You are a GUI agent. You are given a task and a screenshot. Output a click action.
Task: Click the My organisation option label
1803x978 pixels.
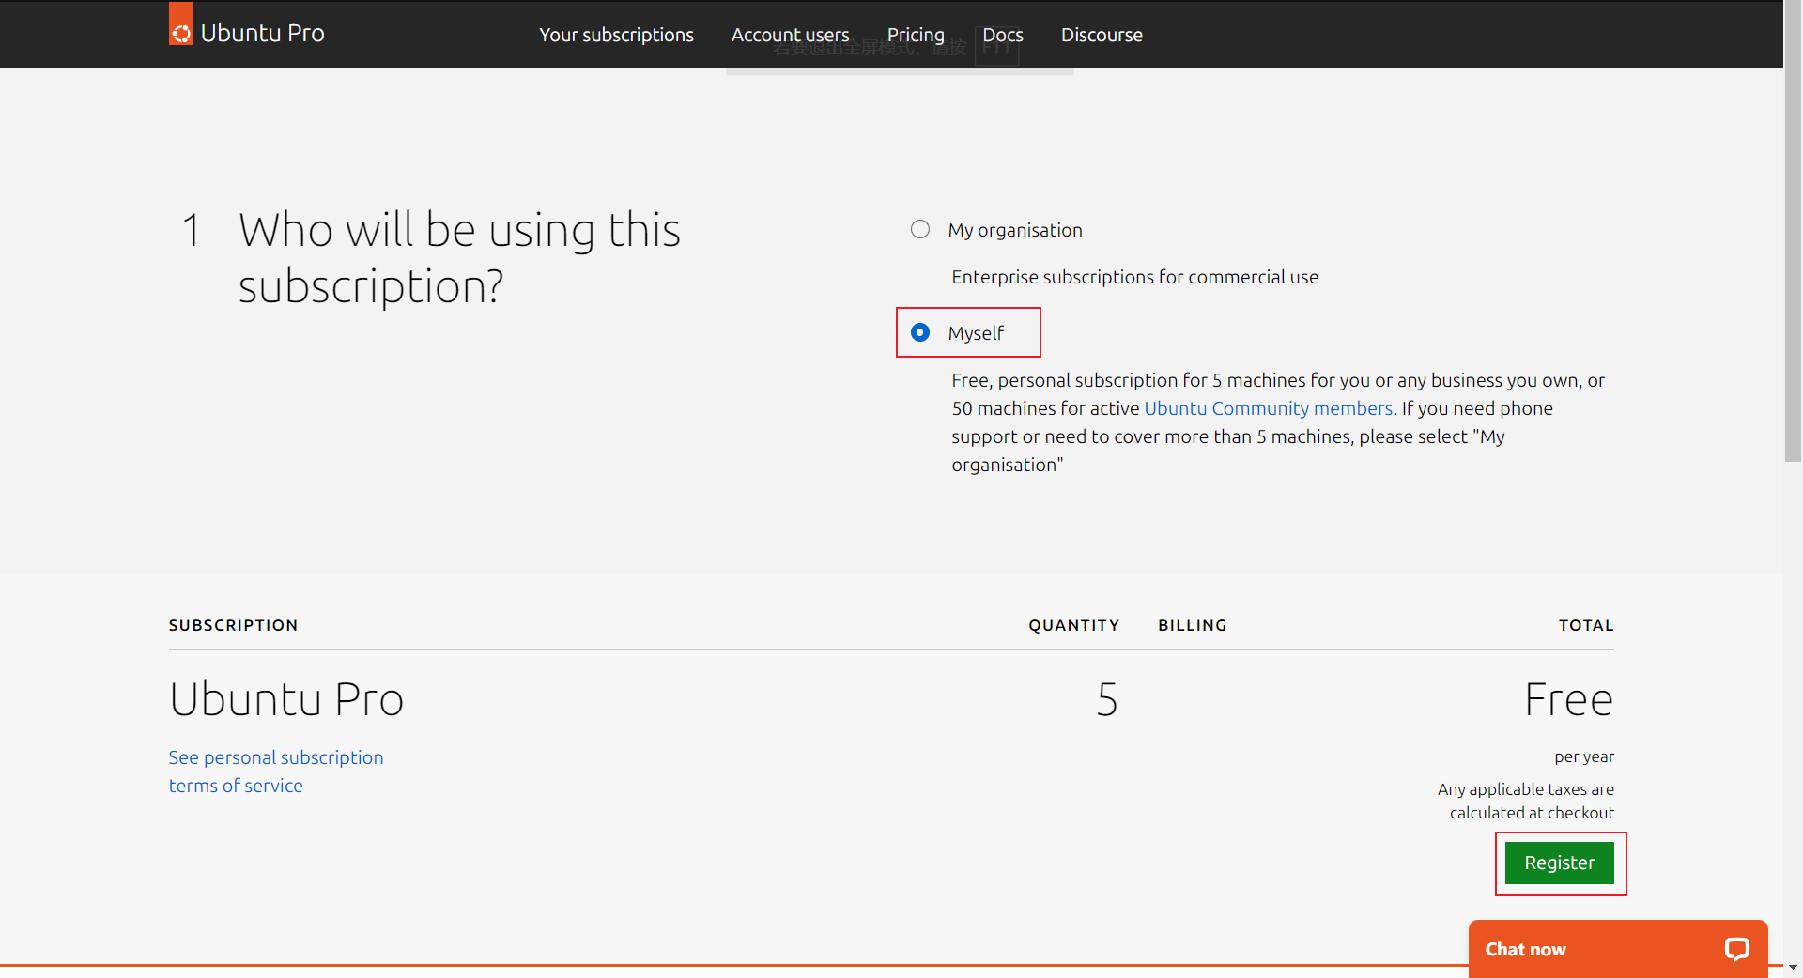(x=1015, y=230)
